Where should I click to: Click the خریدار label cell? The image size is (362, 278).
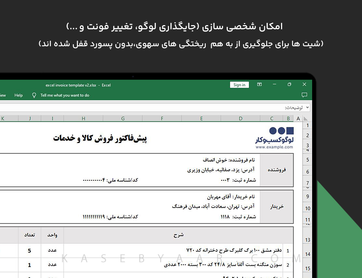[276, 206]
